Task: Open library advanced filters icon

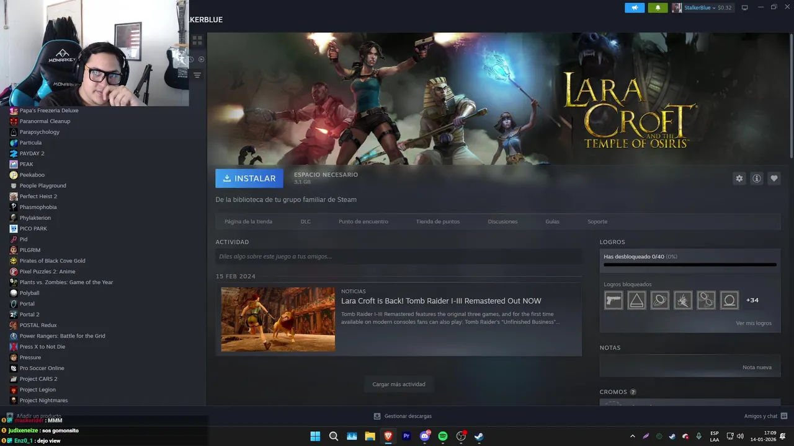Action: 197,75
